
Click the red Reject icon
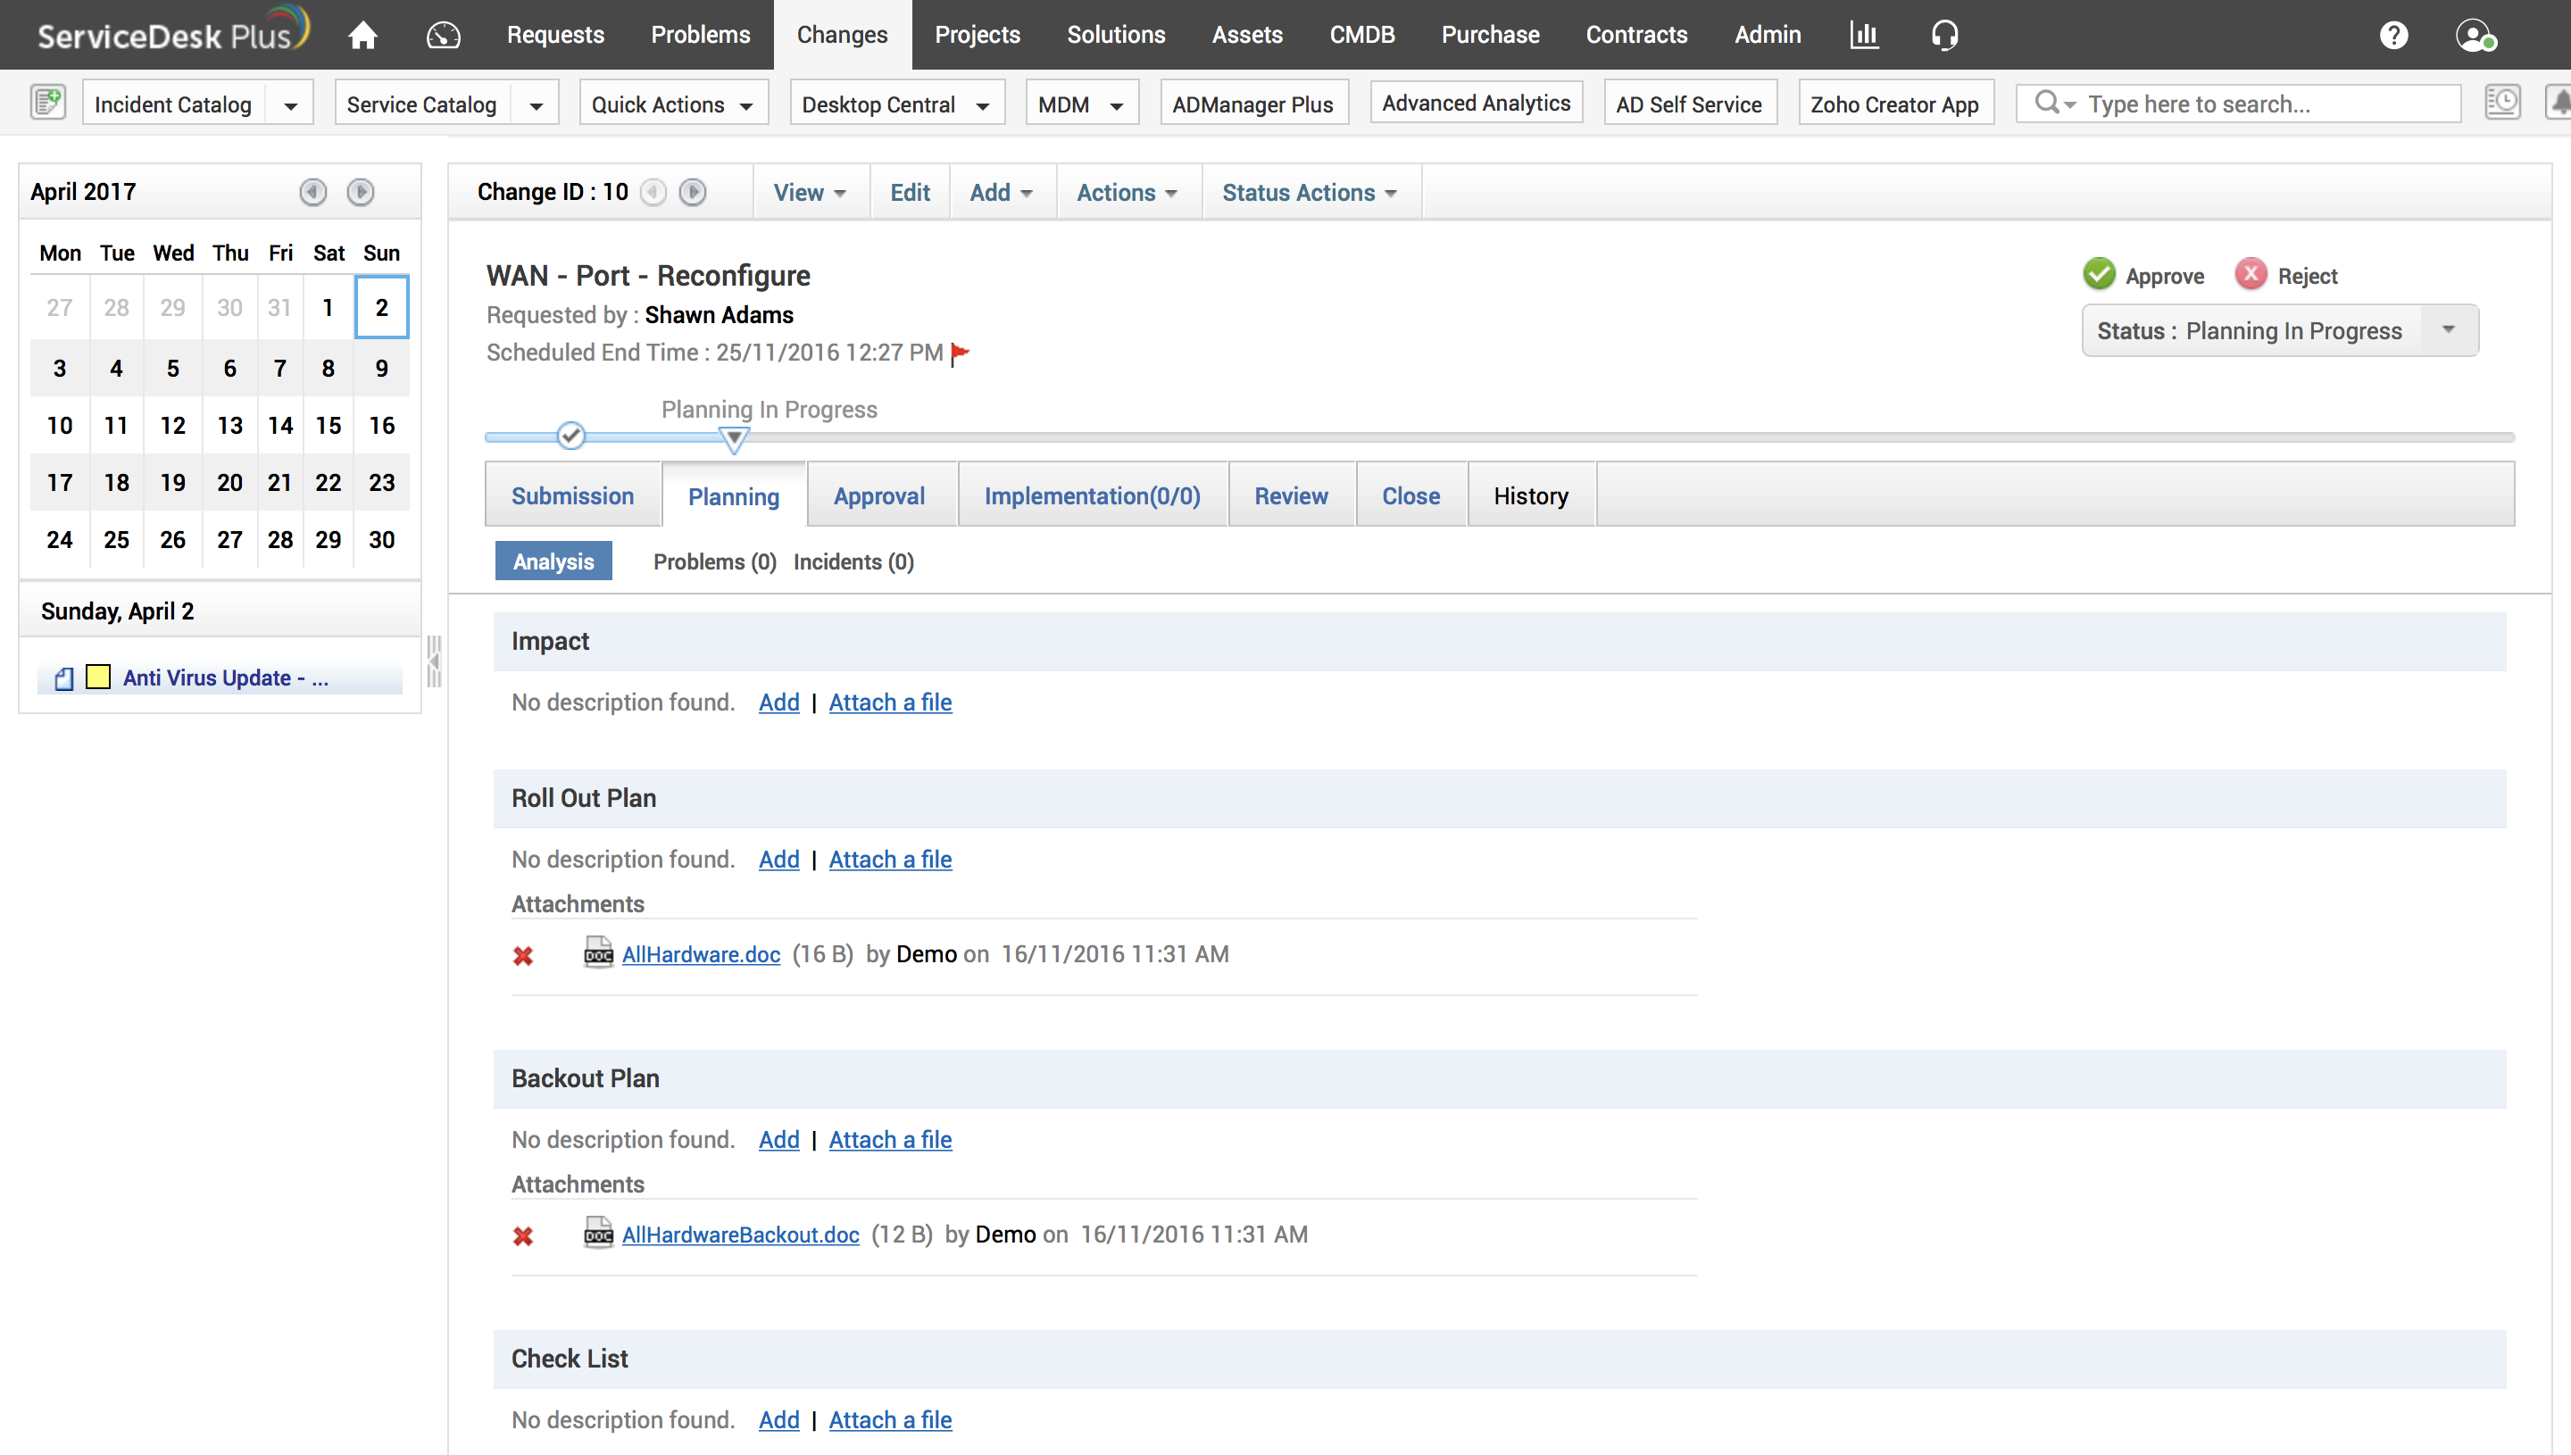tap(2251, 274)
